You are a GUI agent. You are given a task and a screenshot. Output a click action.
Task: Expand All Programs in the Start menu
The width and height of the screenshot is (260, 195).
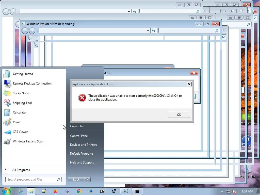(x=34, y=170)
